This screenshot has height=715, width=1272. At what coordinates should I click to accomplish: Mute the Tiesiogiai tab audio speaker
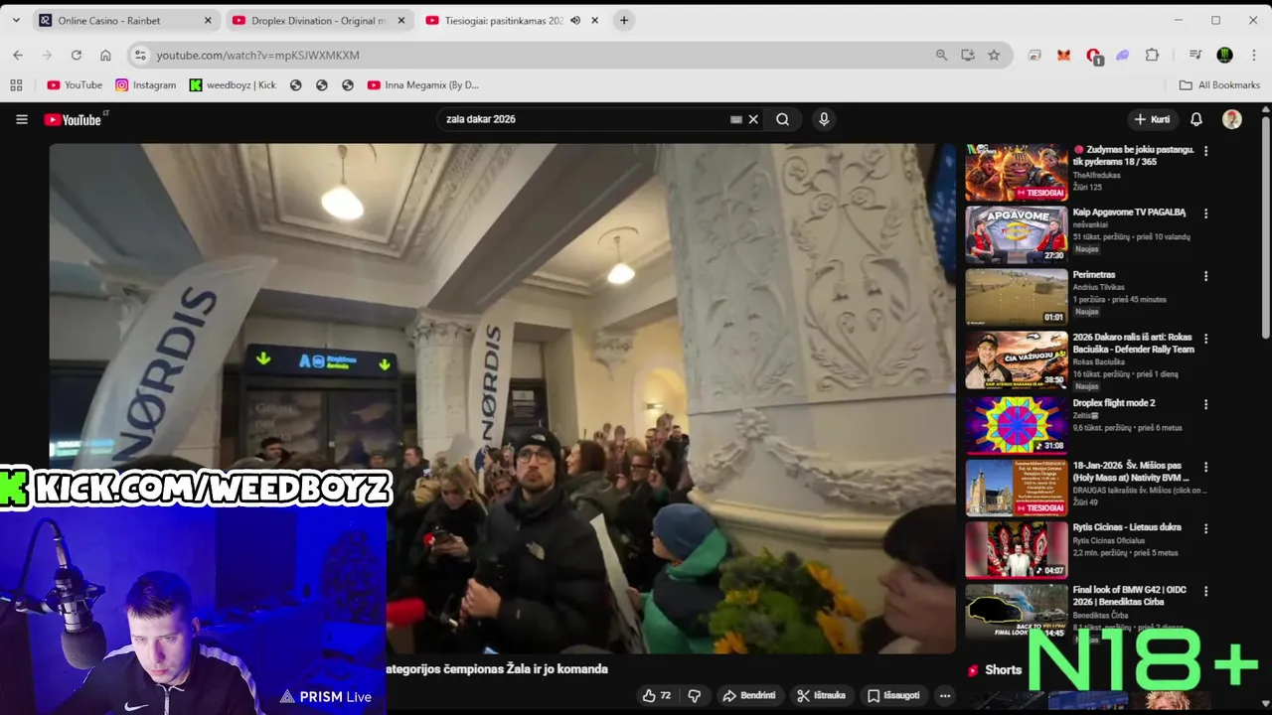[x=575, y=20]
